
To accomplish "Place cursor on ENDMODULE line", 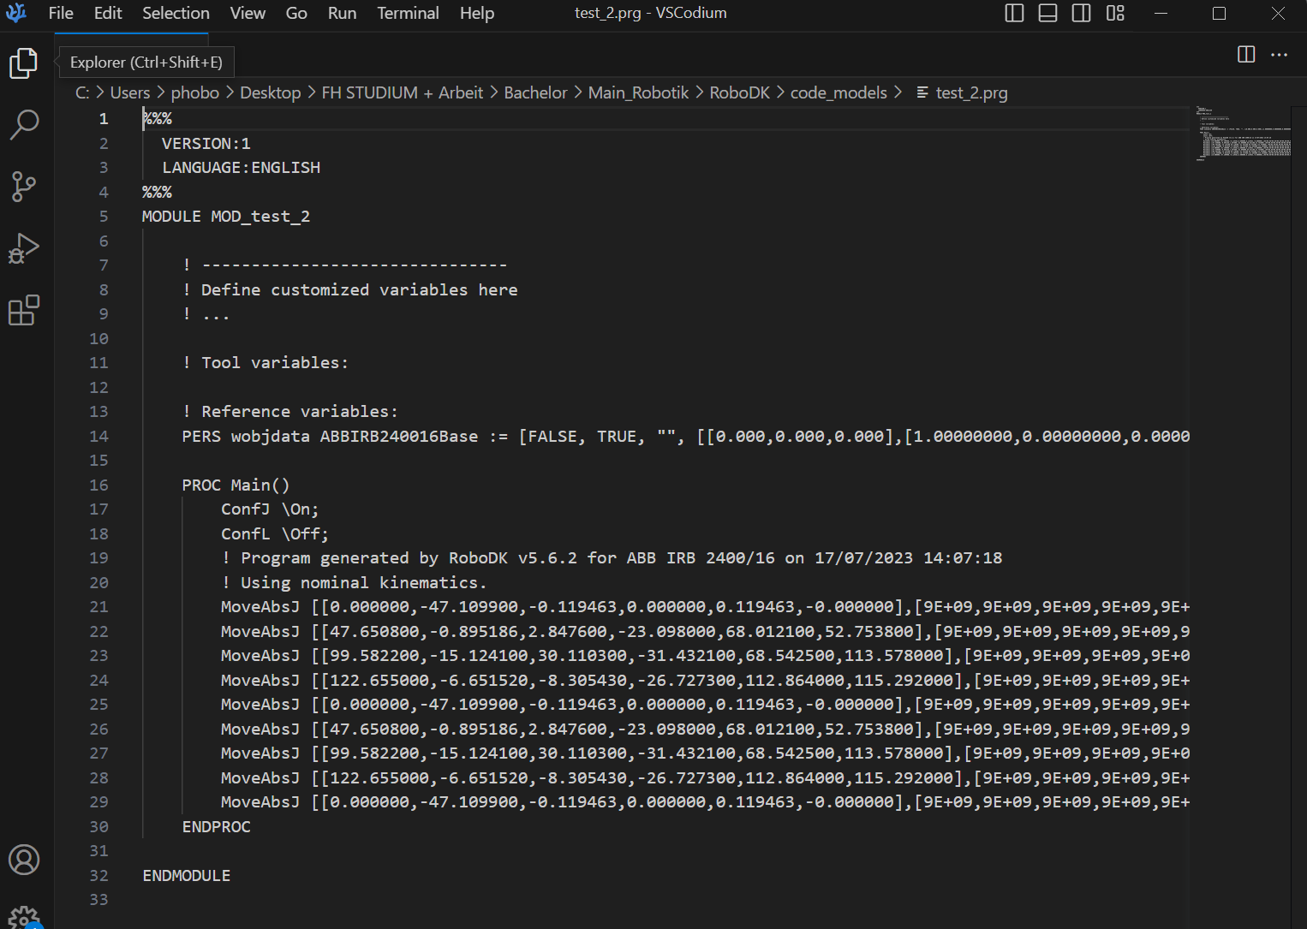I will [187, 876].
